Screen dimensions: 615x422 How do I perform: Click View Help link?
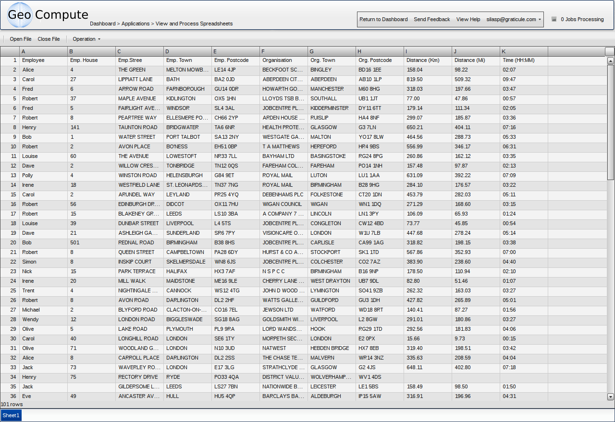[x=468, y=19]
